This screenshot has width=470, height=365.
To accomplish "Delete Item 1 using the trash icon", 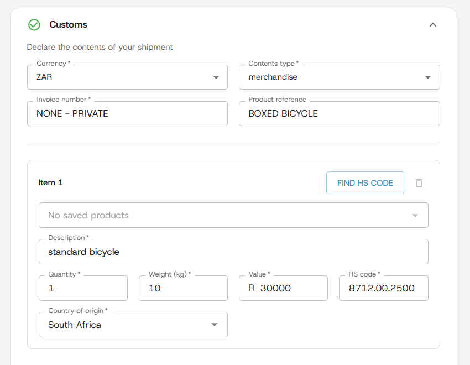I will click(419, 183).
